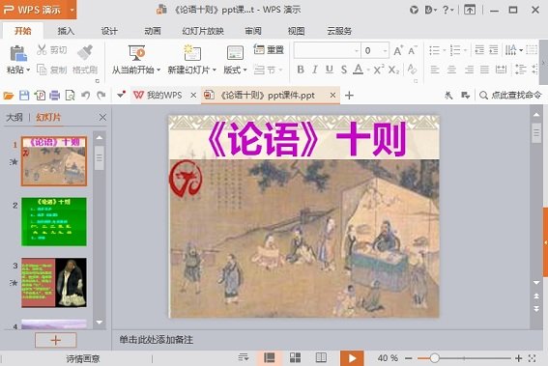548x366 pixels.
Task: Add a new document tab
Action: pos(349,95)
